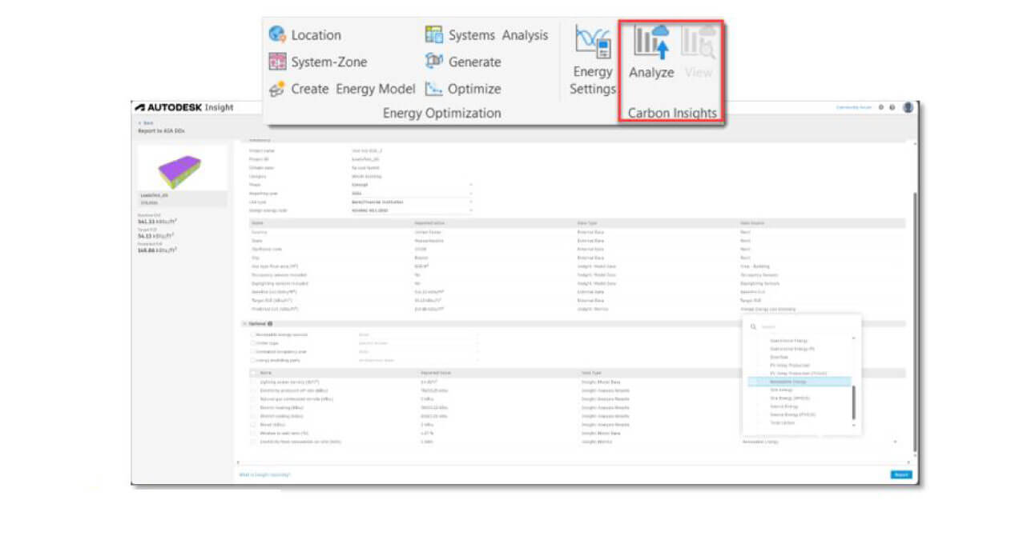Image resolution: width=1015 pixels, height=548 pixels.
Task: Select Renewable Energy in dropdown list
Action: tap(799, 382)
